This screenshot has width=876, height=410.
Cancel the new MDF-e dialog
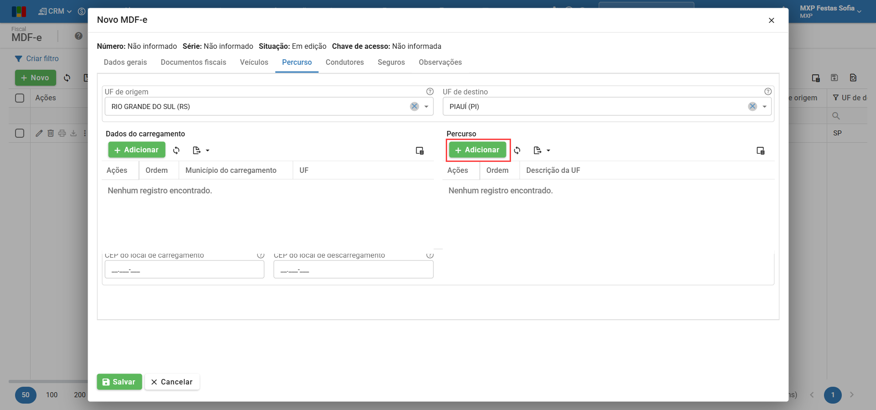coord(172,382)
